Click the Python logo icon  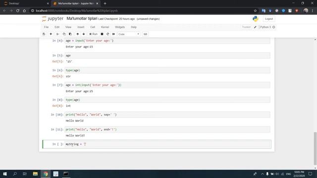pos(256,19)
